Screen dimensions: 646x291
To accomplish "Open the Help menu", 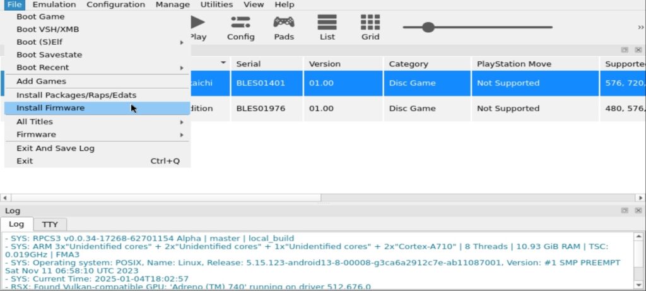I will (285, 4).
